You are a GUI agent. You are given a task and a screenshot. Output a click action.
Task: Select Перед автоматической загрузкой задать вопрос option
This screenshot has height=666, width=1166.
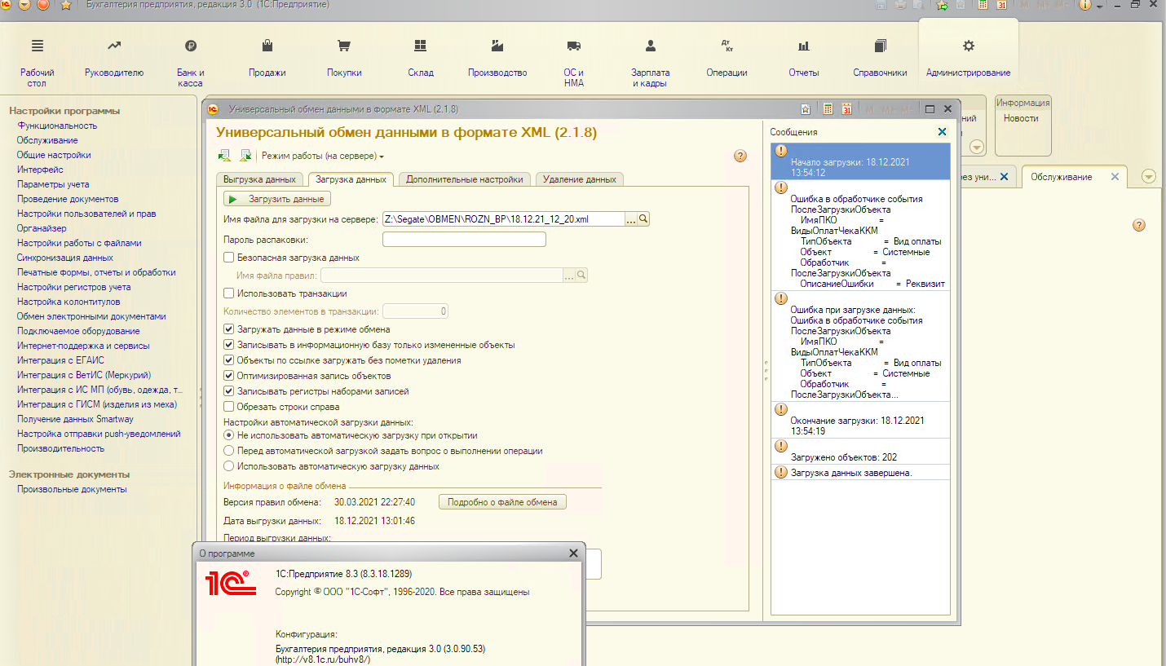tap(229, 451)
